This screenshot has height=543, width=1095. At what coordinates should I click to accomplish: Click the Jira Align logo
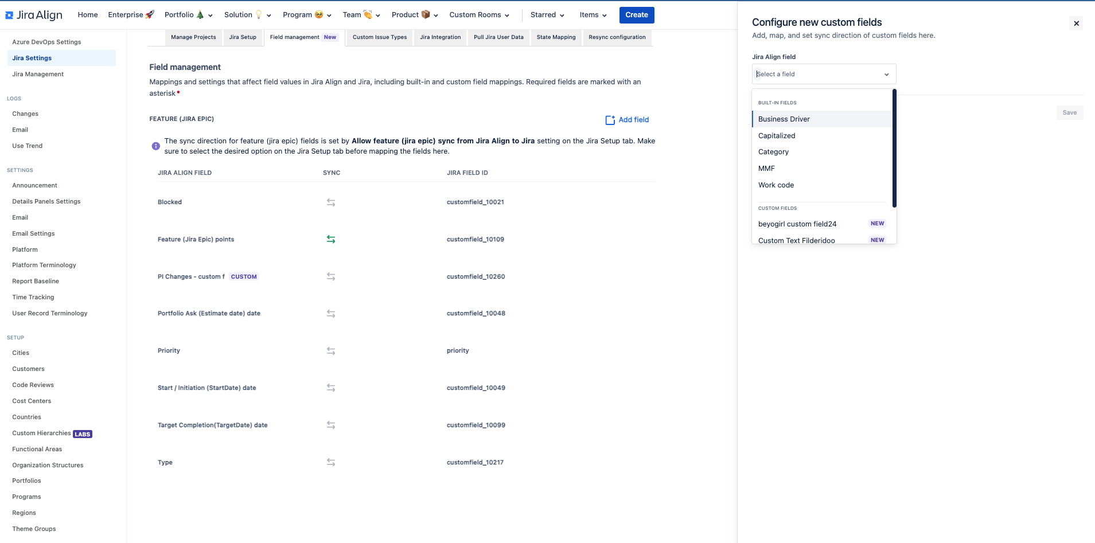(x=34, y=15)
